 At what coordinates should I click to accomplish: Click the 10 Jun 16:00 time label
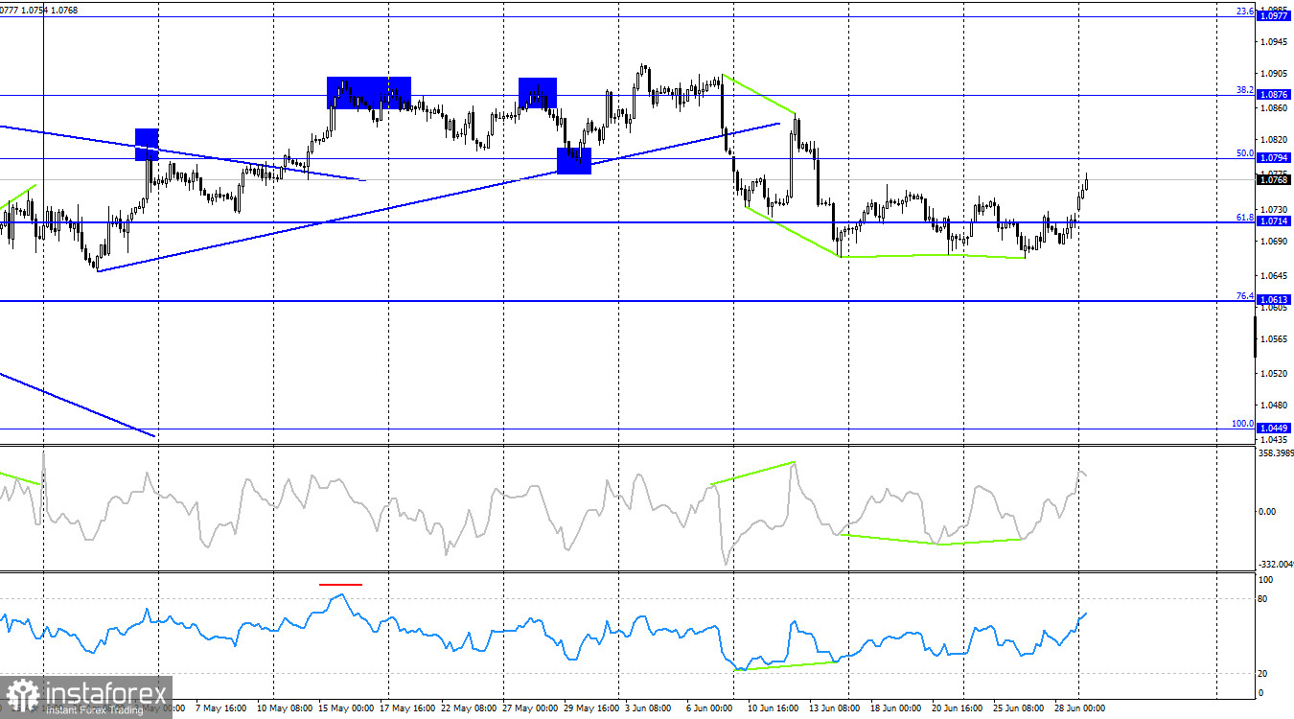coord(772,708)
